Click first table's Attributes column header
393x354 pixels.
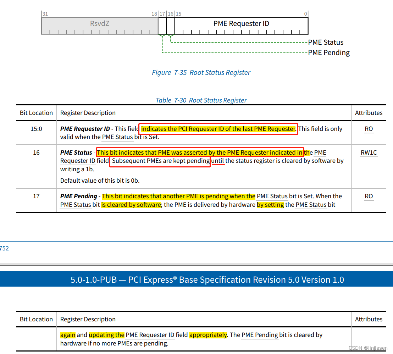click(369, 113)
